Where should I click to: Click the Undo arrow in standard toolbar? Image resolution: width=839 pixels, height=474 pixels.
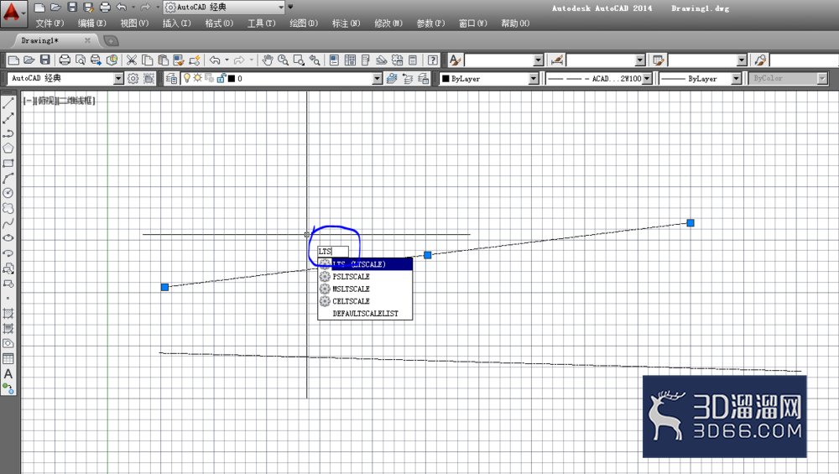(215, 60)
